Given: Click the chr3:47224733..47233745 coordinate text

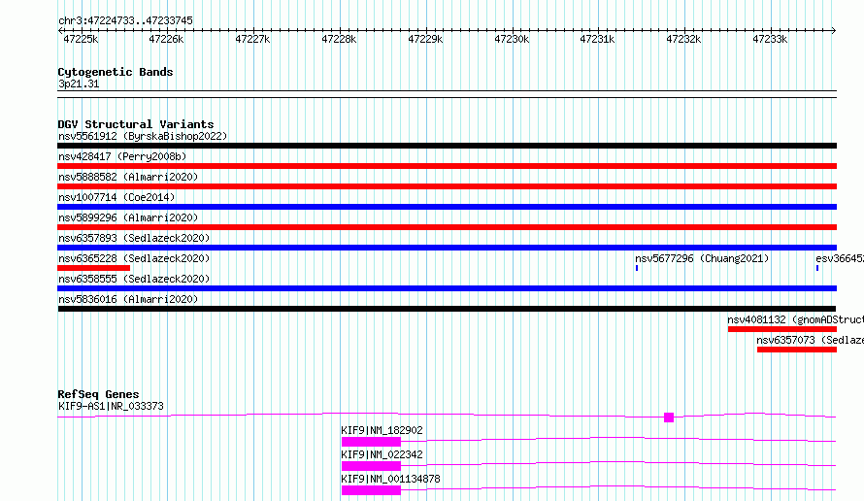Looking at the screenshot, I should coord(125,21).
